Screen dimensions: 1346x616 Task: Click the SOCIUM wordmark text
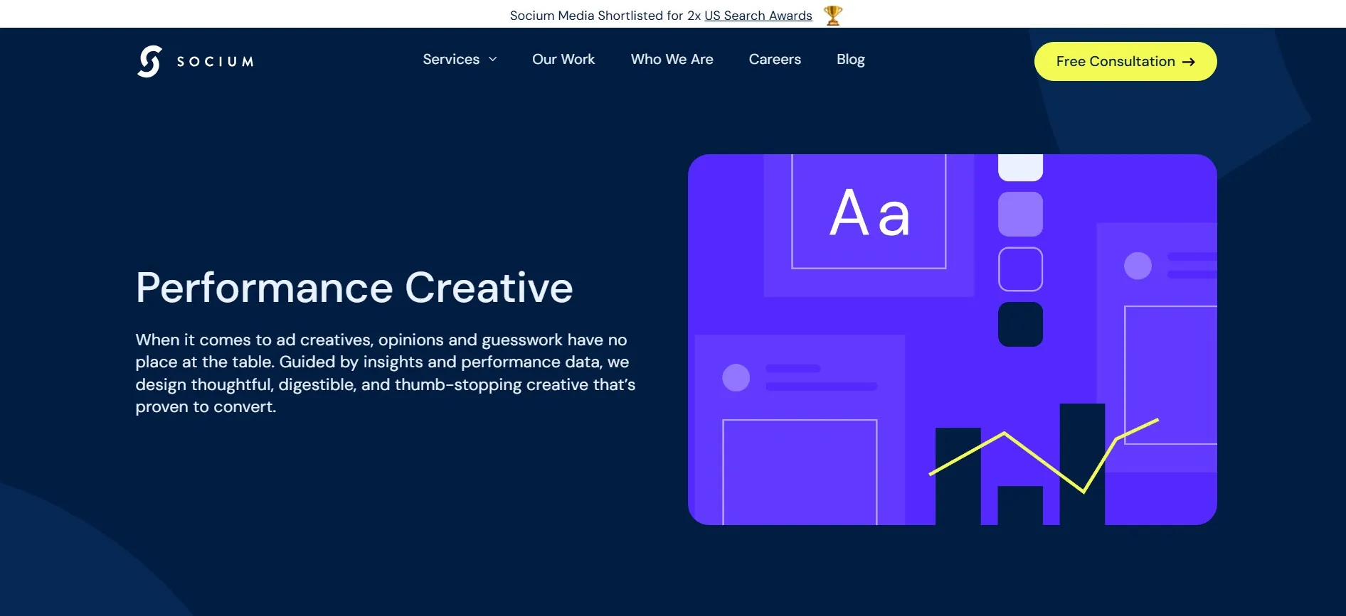click(x=215, y=62)
